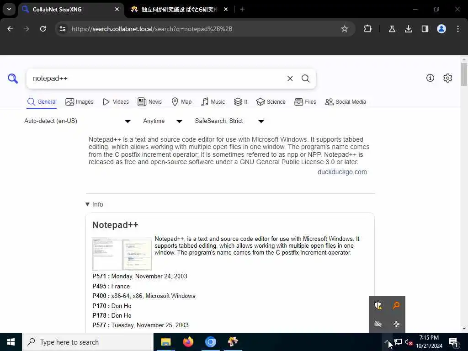Image resolution: width=468 pixels, height=351 pixels.
Task: Open the tab search dropdown arrow
Action: (x=9, y=9)
